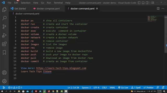The image size is (167, 93).
Task: Open the Source Control view
Action: 4,27
